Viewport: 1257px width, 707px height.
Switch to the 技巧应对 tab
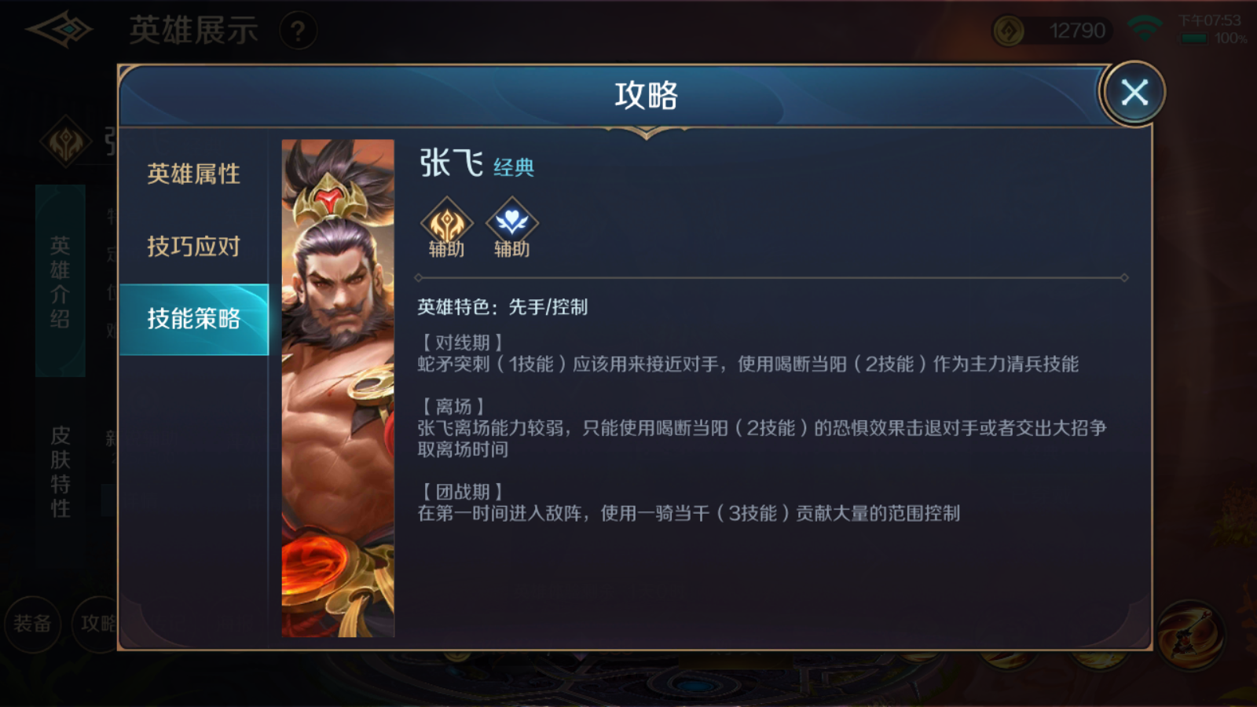pyautogui.click(x=193, y=247)
